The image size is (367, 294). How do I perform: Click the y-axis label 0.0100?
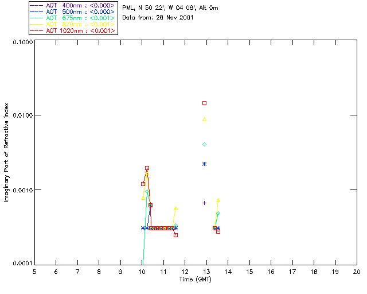23,115
